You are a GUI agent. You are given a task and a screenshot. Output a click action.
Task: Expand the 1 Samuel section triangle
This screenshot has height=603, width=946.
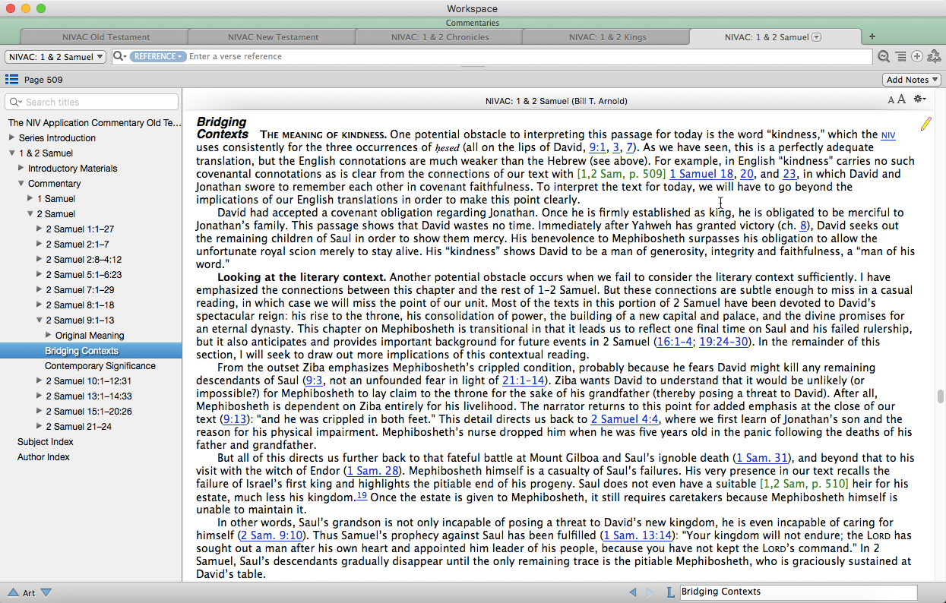(x=30, y=198)
